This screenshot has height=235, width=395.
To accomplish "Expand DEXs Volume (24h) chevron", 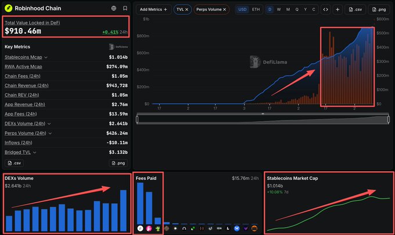I will 49,124.
